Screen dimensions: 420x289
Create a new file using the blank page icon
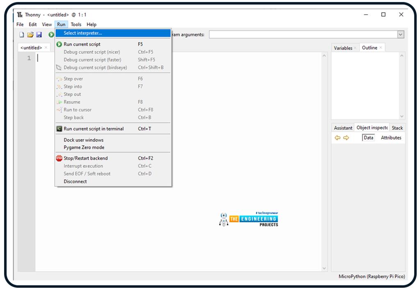click(21, 34)
